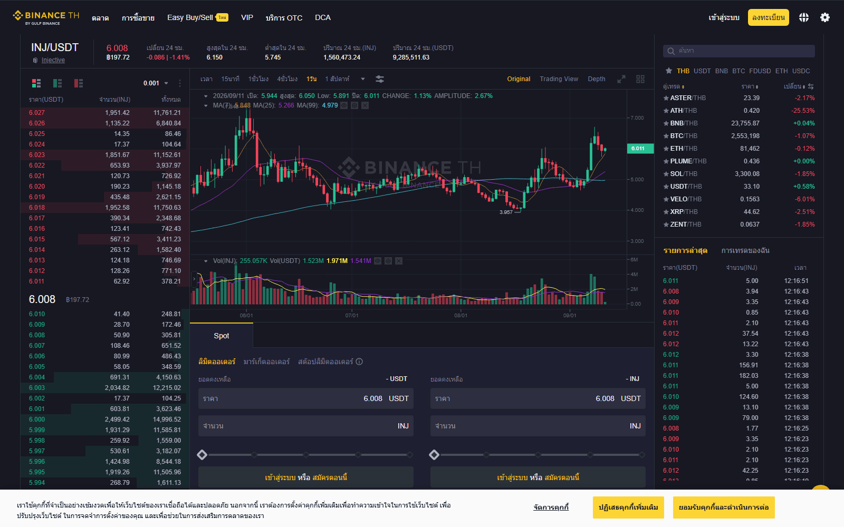Switch chart to Depth view
The image size is (844, 527).
597,79
